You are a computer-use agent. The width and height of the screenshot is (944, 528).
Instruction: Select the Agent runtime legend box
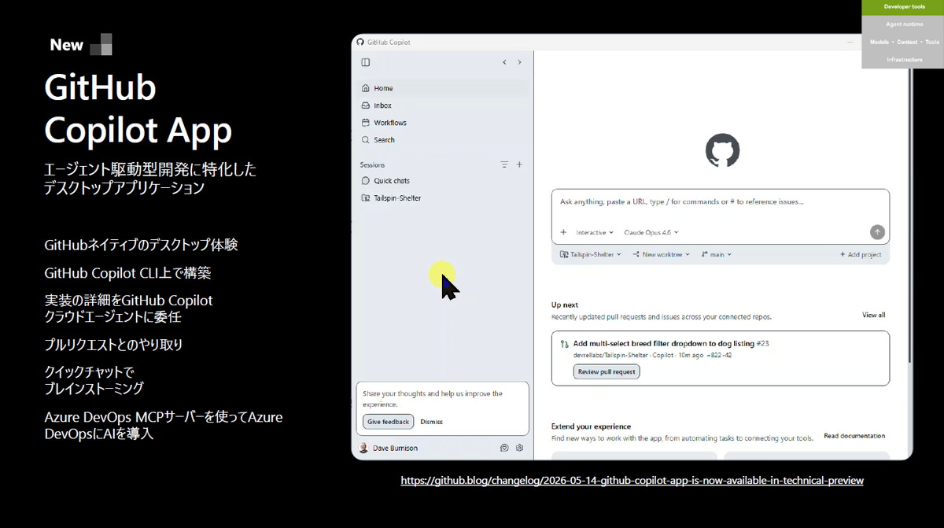tap(903, 24)
